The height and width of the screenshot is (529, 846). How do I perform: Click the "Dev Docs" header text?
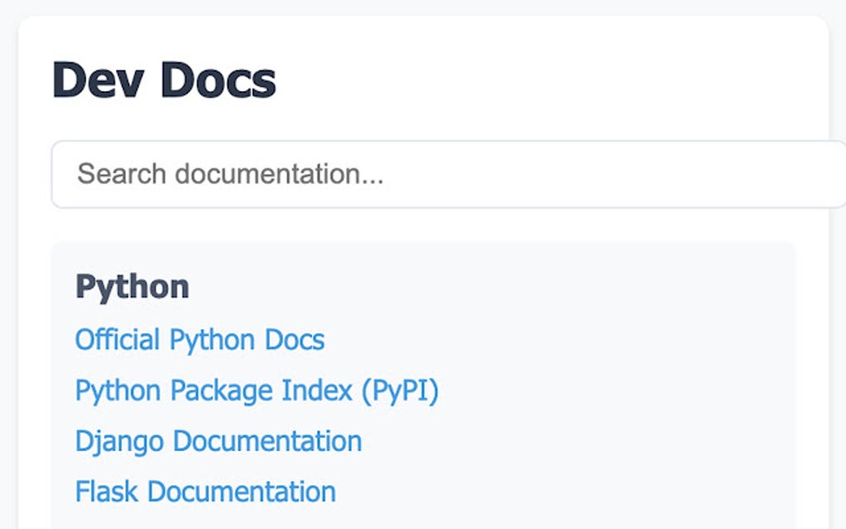[163, 80]
